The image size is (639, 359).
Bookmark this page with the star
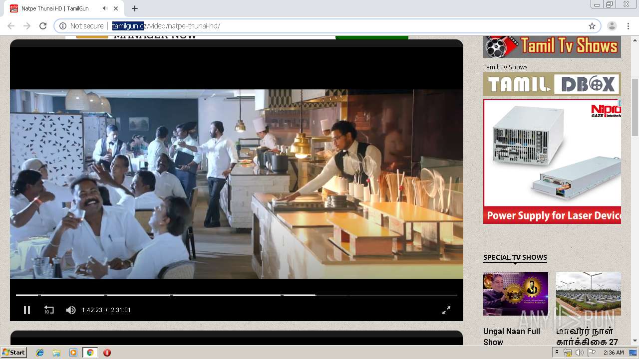coord(592,26)
